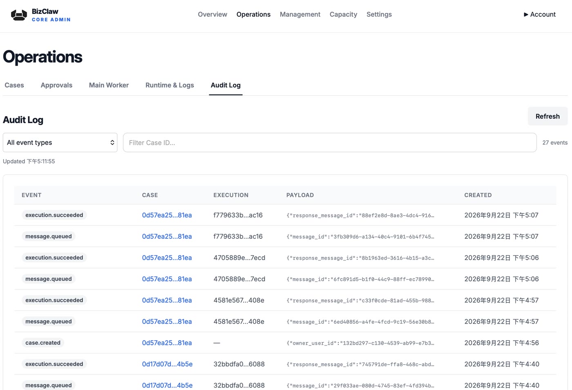Open case link in execution f779633b succeeded row
572x390 pixels.
coord(167,215)
